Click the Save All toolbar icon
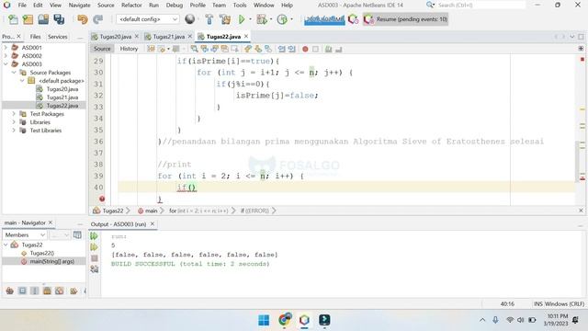Viewport: 588px width, 331px height. click(59, 19)
